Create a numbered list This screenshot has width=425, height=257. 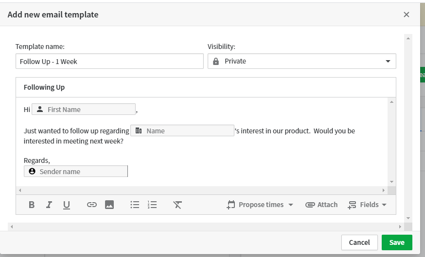point(152,205)
